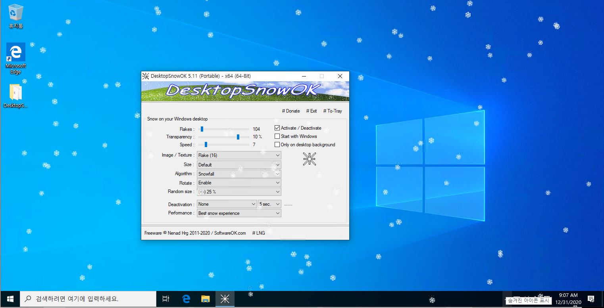Open the Random size dropdown
The image size is (604, 308).
pos(239,192)
